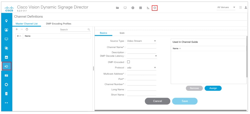Select the Icon tab
Image resolution: width=250 pixels, height=114 pixels.
point(122,33)
